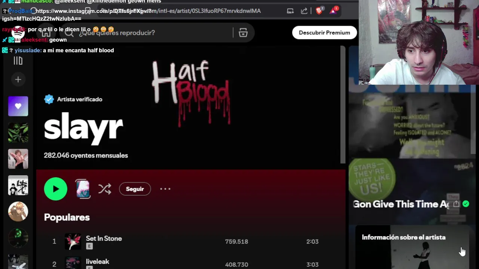Click the verified artist blue check badge

pyautogui.click(x=49, y=99)
